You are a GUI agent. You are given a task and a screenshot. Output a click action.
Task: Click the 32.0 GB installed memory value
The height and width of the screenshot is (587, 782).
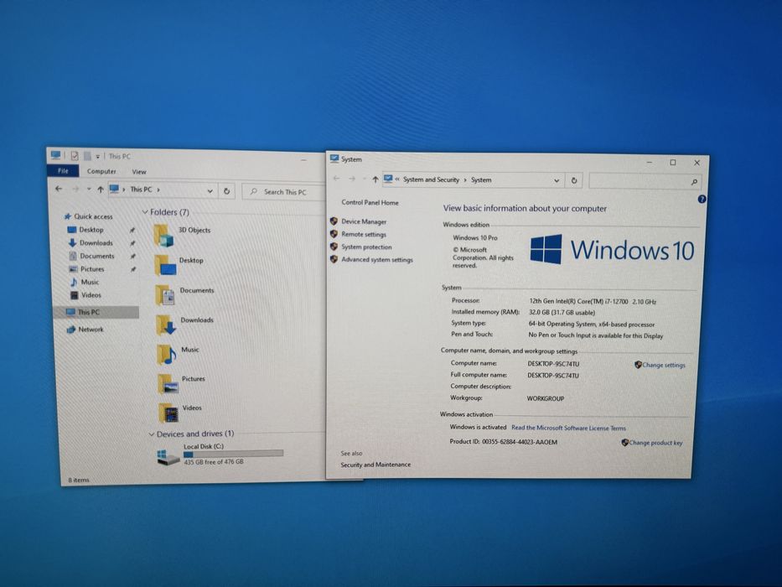562,313
